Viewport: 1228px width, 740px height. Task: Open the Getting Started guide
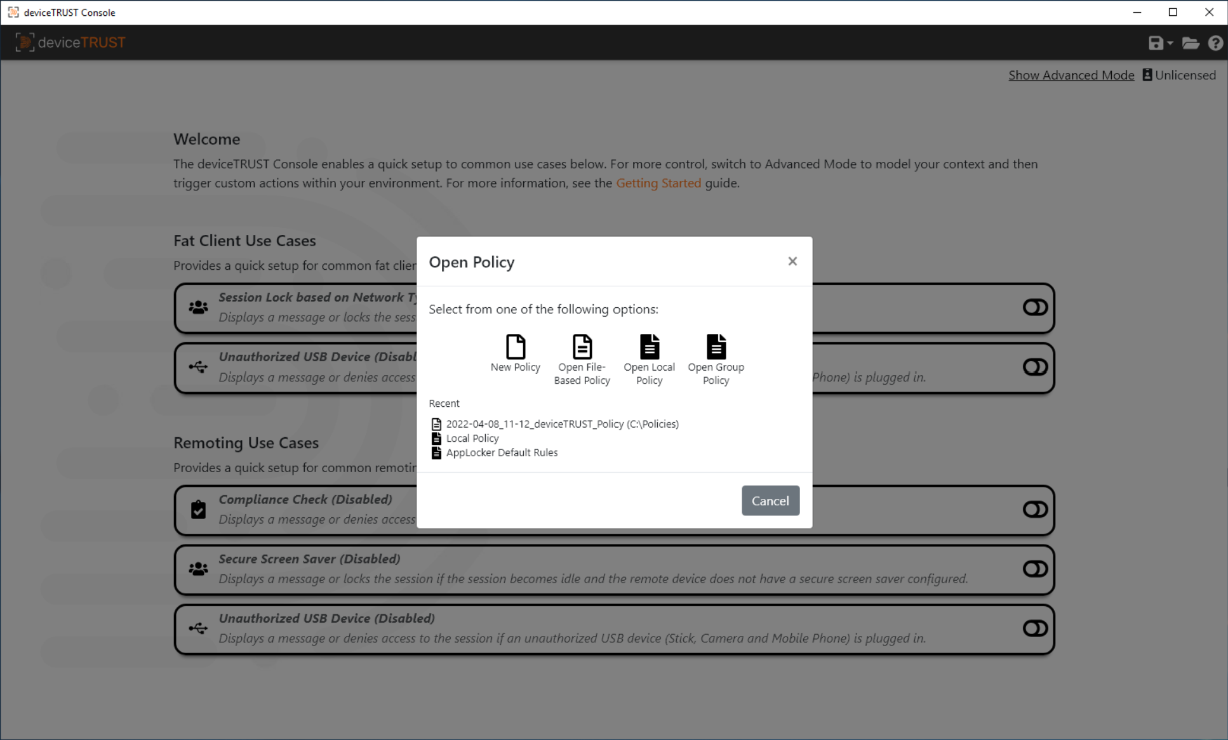658,183
